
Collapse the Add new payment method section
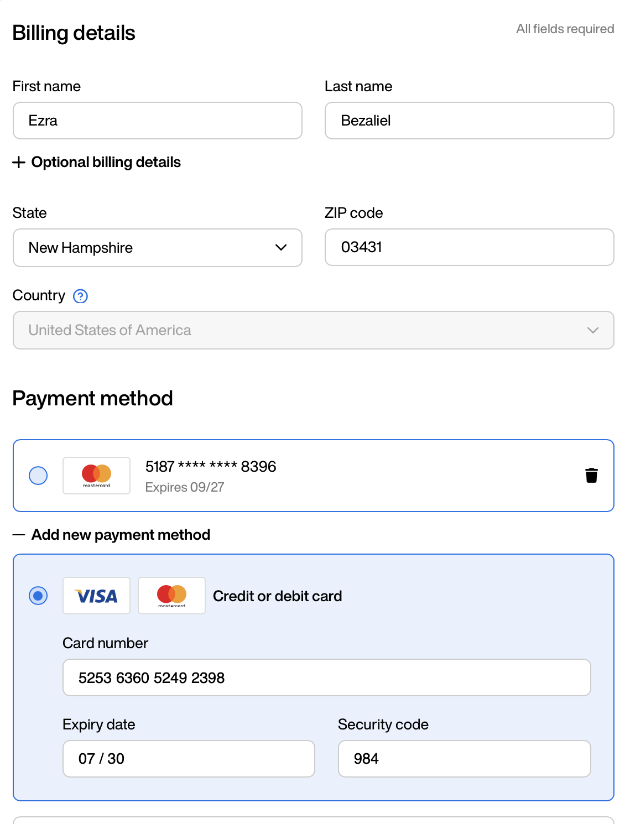111,535
